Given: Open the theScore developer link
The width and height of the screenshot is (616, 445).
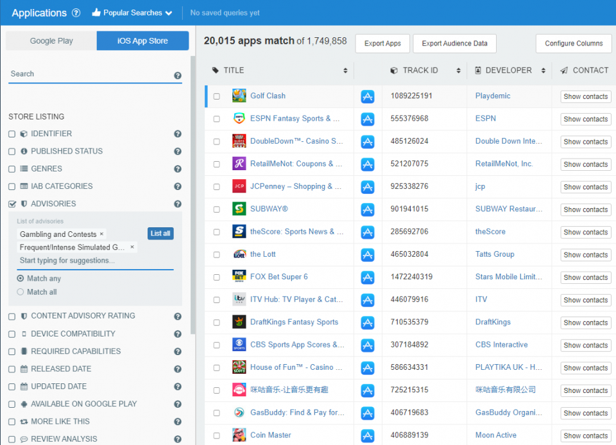Looking at the screenshot, I should pyautogui.click(x=490, y=232).
